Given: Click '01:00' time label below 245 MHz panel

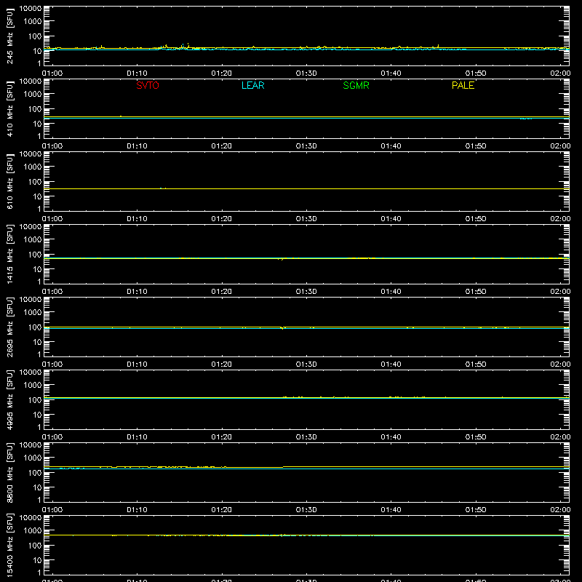Looking at the screenshot, I should click(x=52, y=73).
